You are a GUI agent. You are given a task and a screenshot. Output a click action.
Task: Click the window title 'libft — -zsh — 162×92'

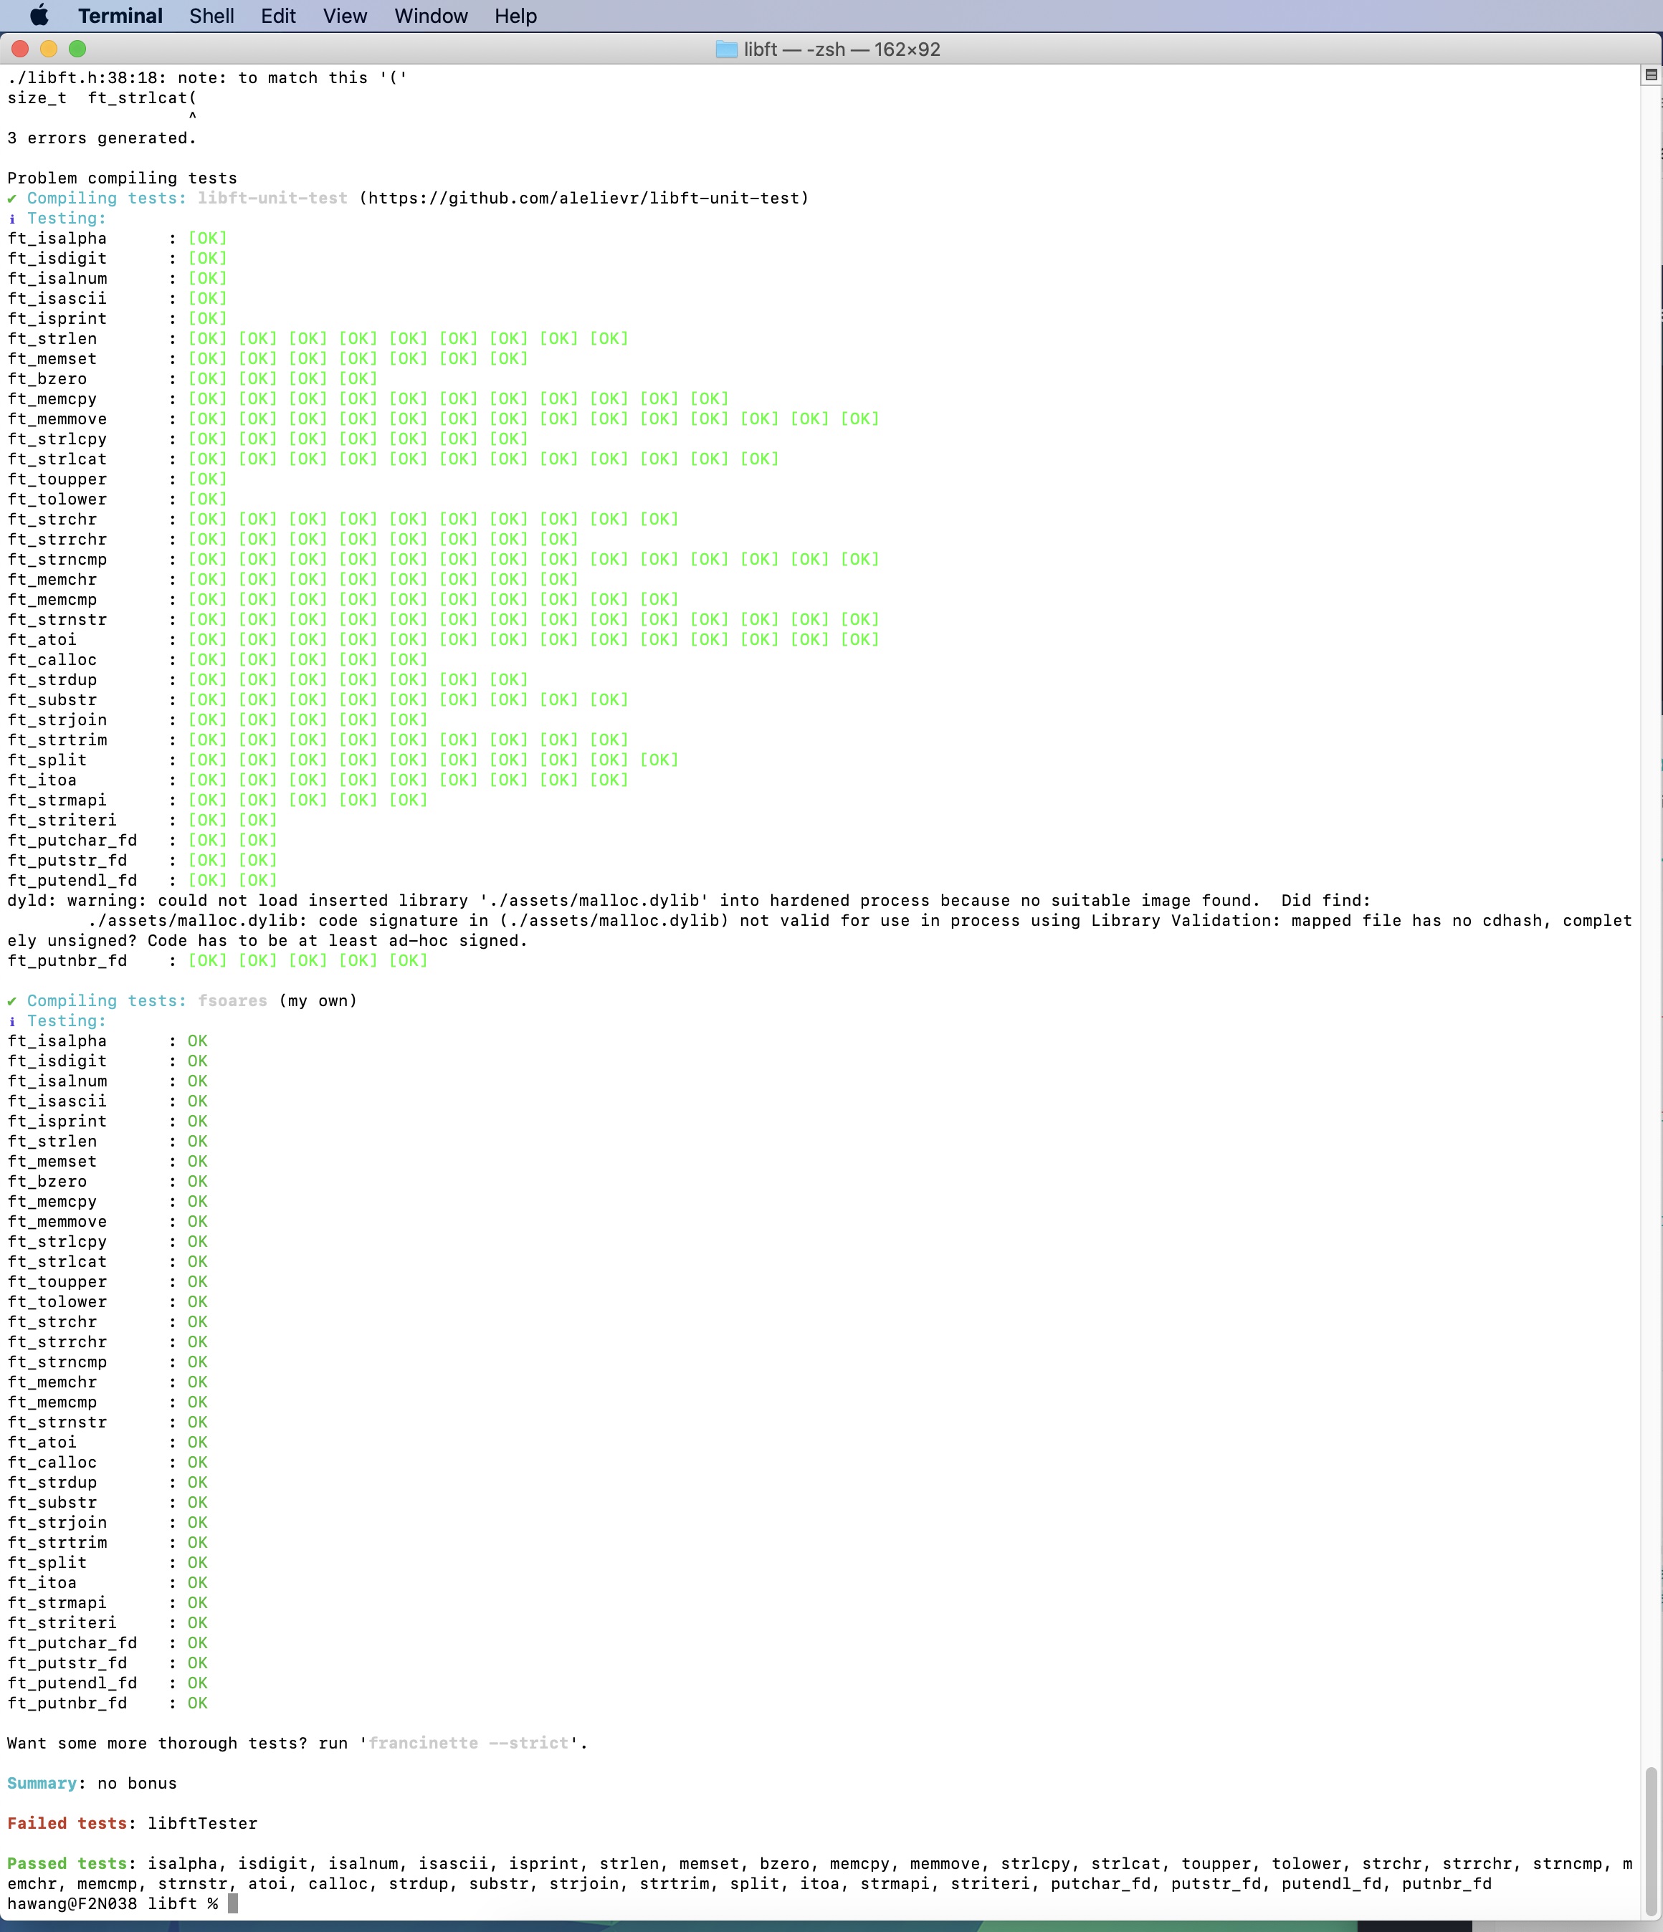click(842, 49)
